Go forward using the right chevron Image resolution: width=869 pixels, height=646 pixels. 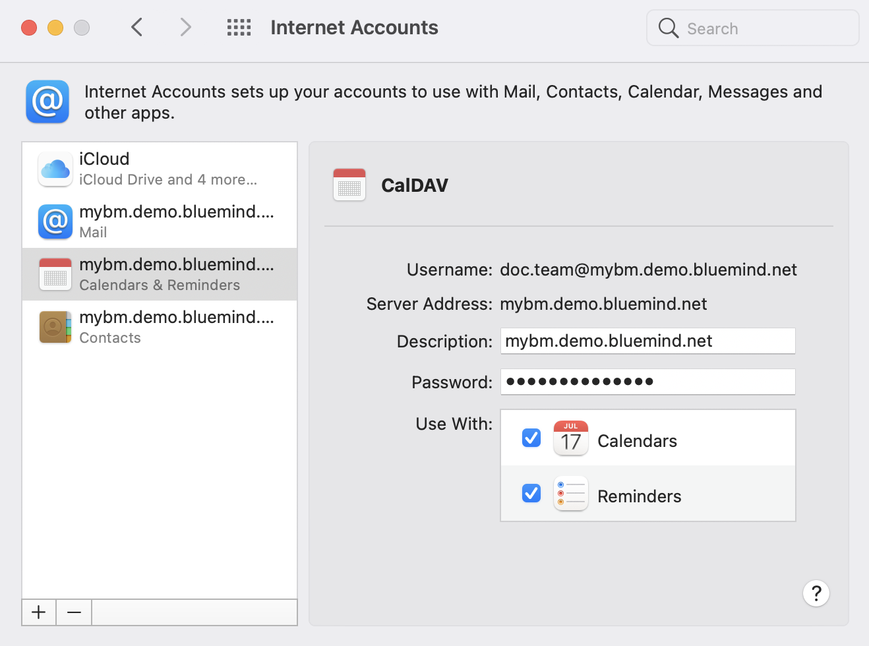[x=185, y=28]
